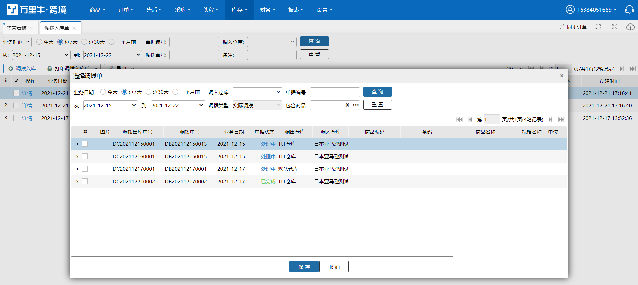Click 查询 button in the dialog
This screenshot has width=638, height=285.
pyautogui.click(x=377, y=92)
